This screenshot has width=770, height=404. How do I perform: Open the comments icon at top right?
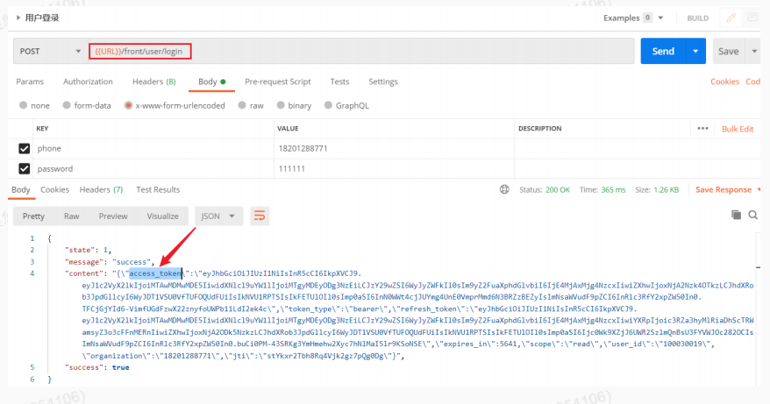(x=752, y=18)
